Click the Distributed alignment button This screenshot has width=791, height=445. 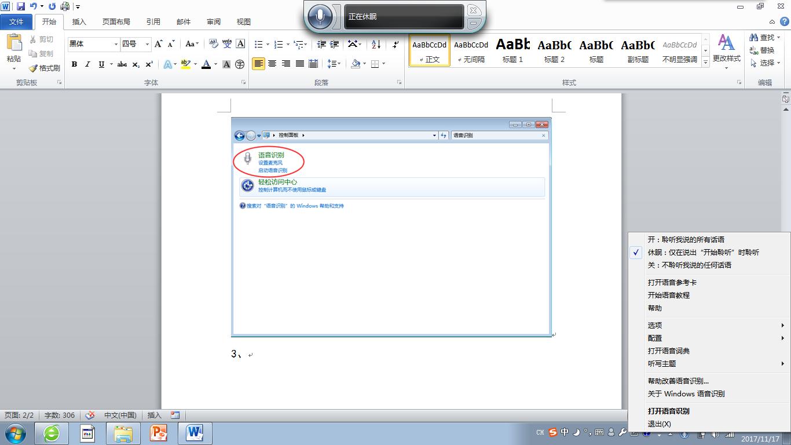313,64
